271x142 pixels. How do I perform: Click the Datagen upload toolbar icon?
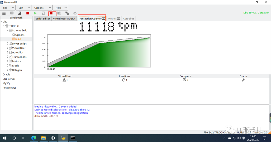(75, 13)
